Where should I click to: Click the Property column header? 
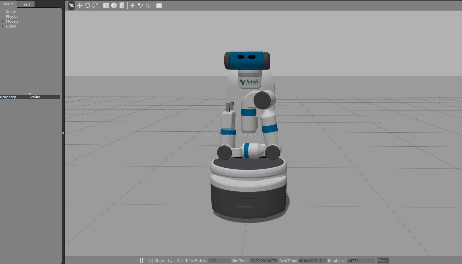pos(15,97)
